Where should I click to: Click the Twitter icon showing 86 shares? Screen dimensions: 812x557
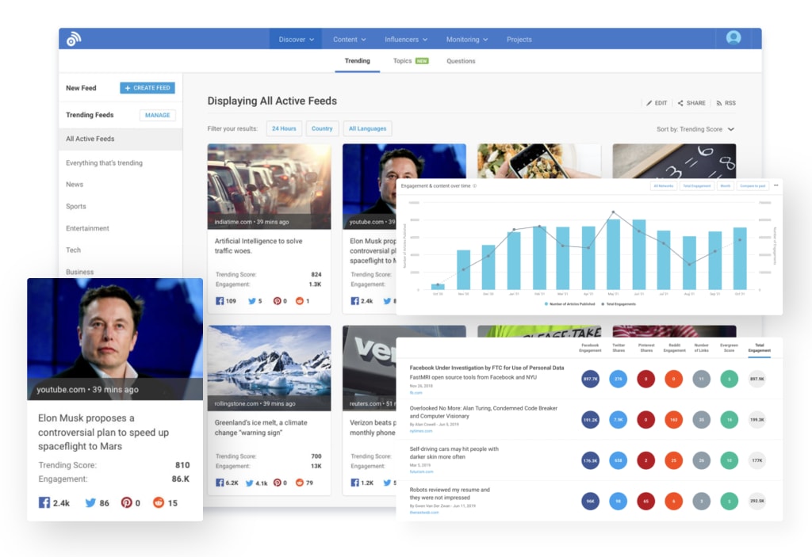(90, 502)
